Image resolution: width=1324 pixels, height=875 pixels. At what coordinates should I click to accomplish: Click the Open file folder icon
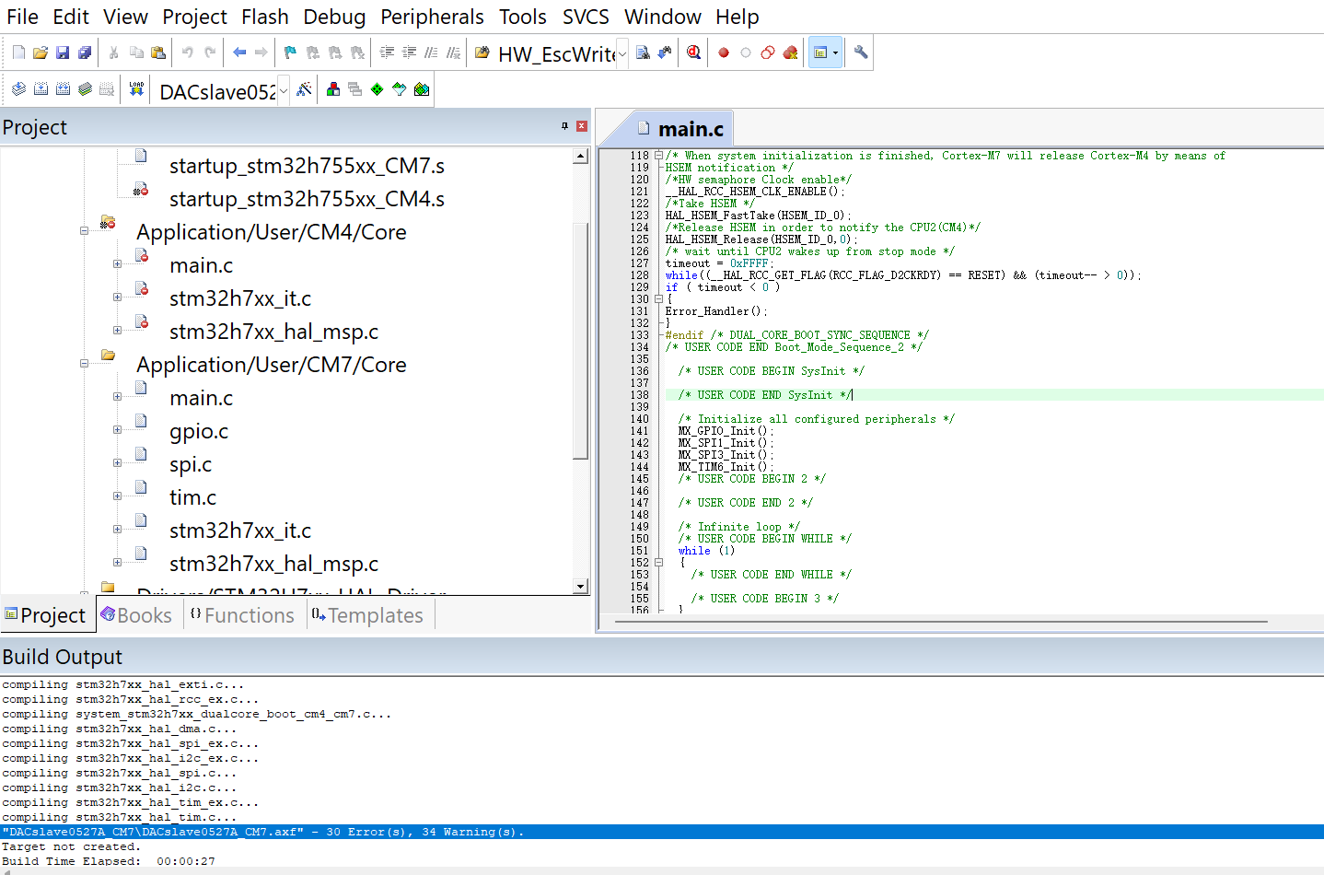click(x=41, y=53)
